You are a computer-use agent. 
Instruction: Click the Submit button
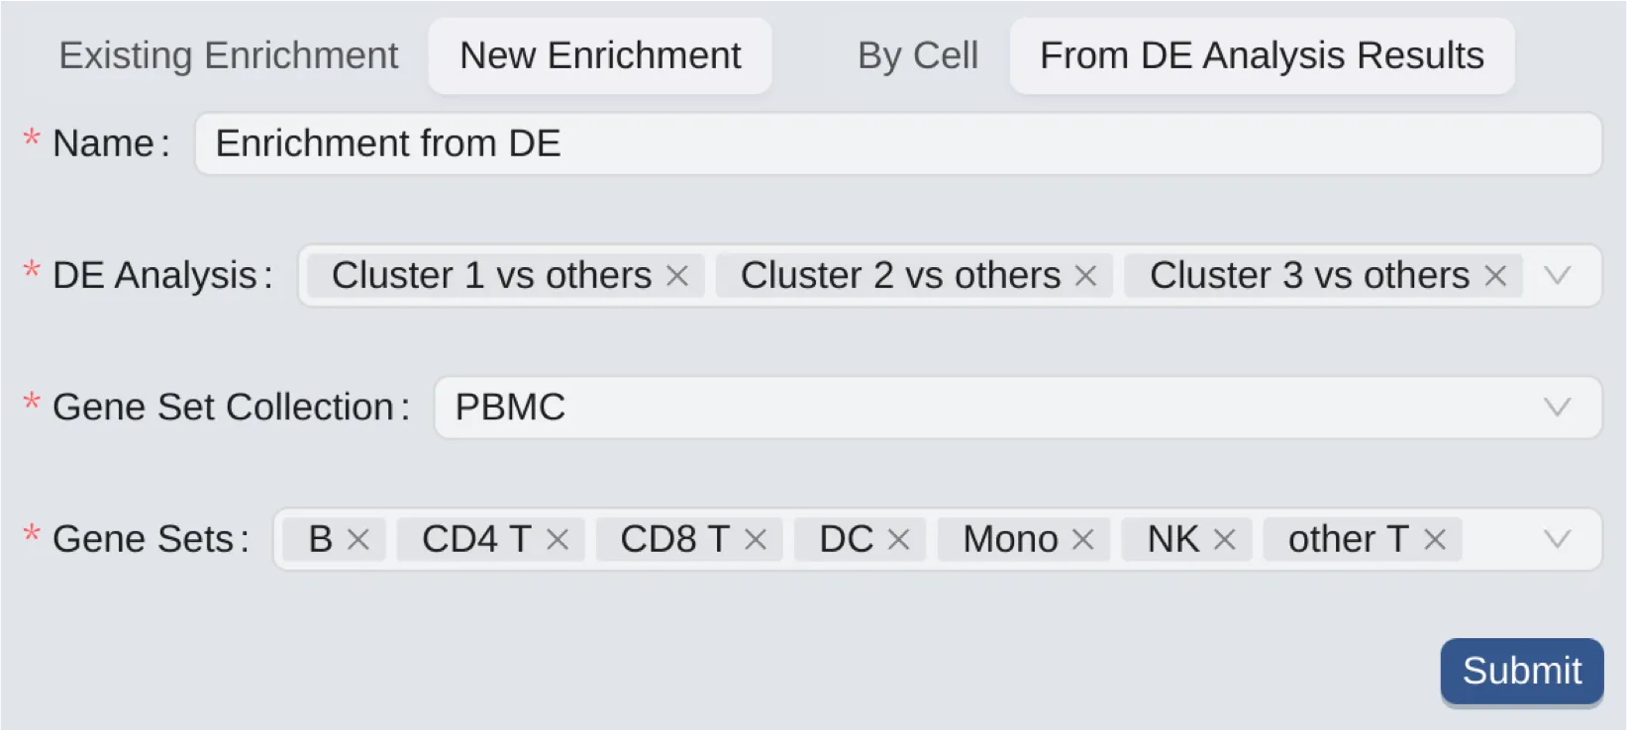coord(1521,671)
